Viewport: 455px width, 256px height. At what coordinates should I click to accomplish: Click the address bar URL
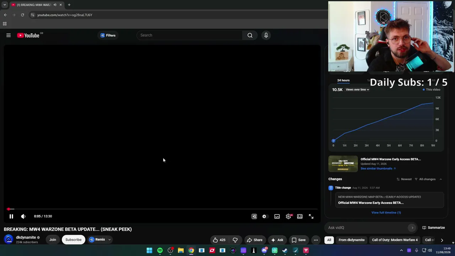65,15
